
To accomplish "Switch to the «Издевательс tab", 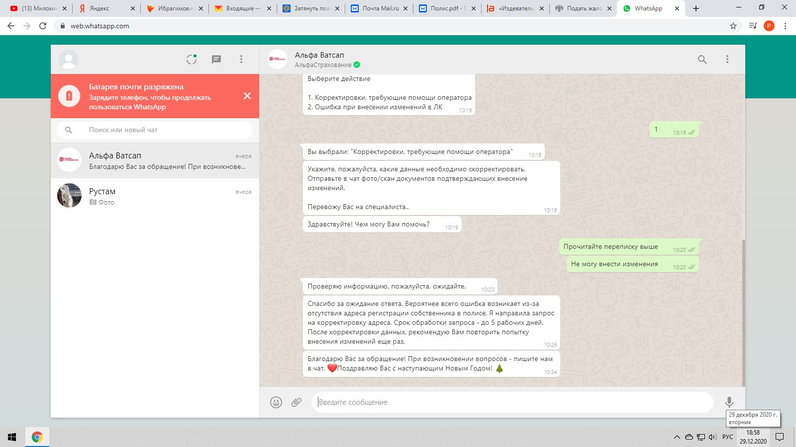I will click(515, 8).
